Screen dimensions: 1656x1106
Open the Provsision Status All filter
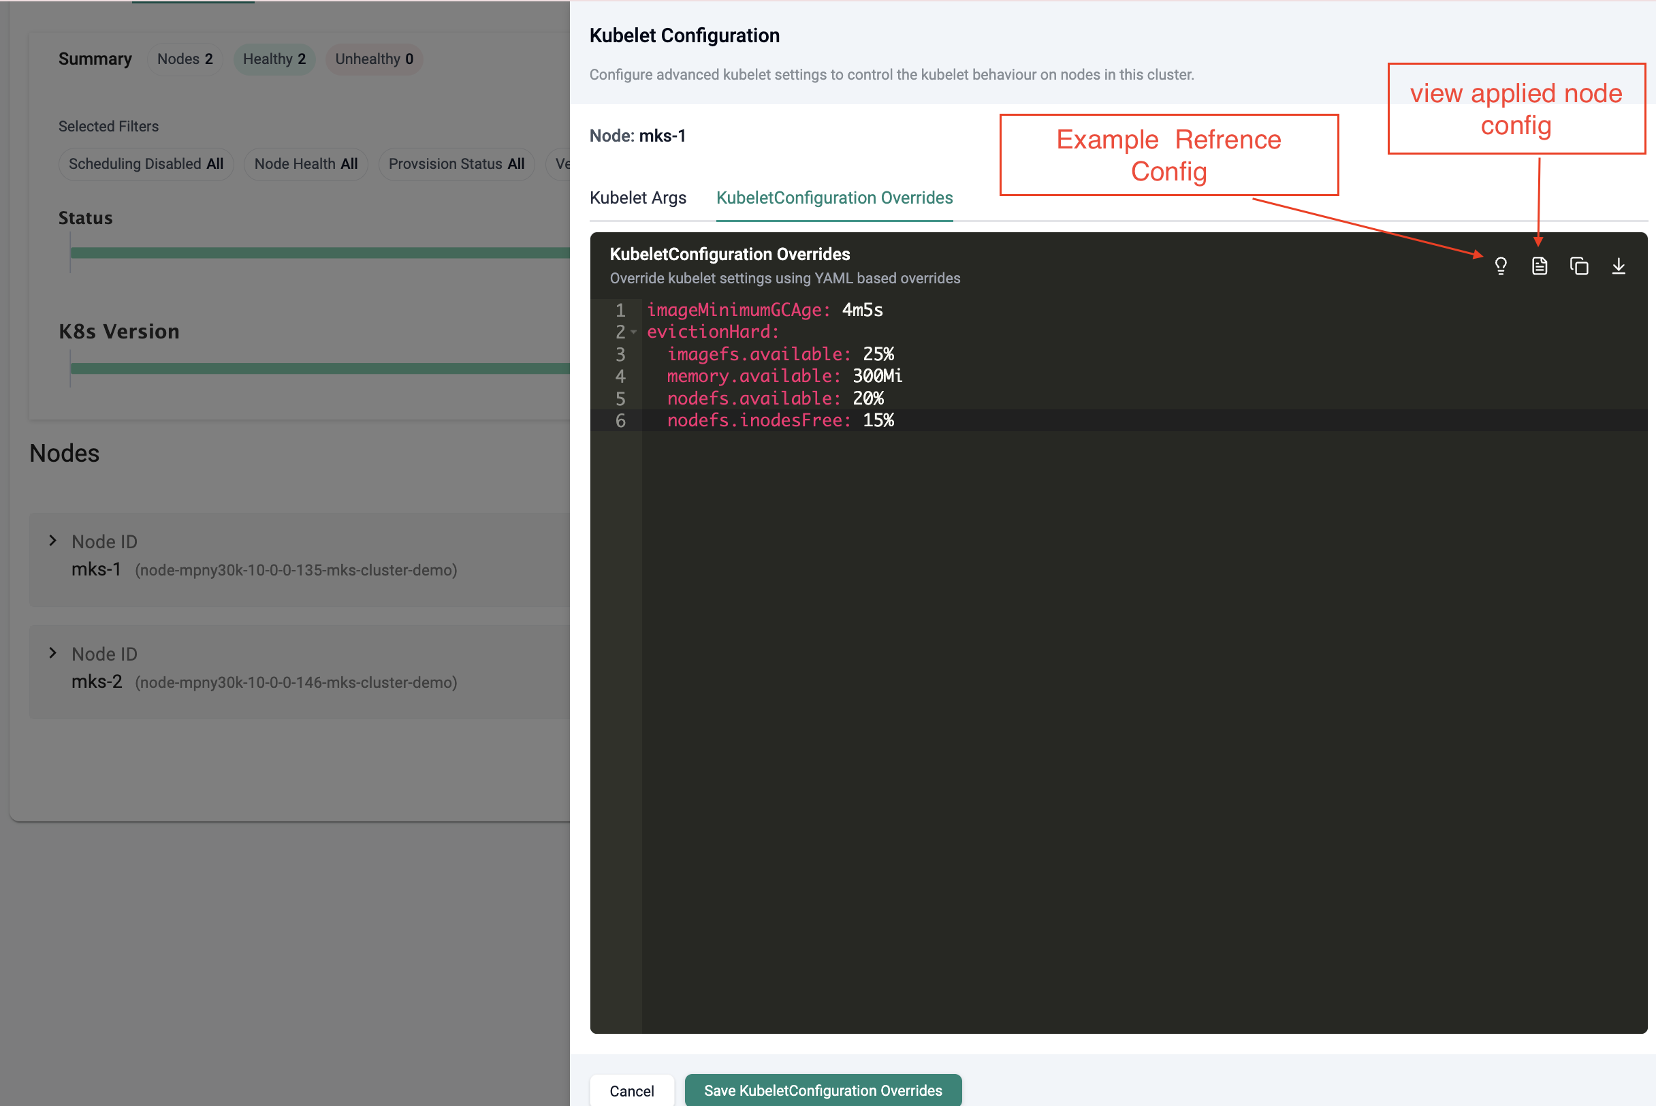pos(456,163)
